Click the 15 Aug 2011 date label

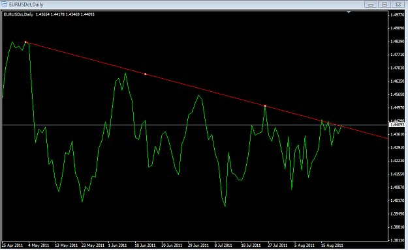coord(332,245)
